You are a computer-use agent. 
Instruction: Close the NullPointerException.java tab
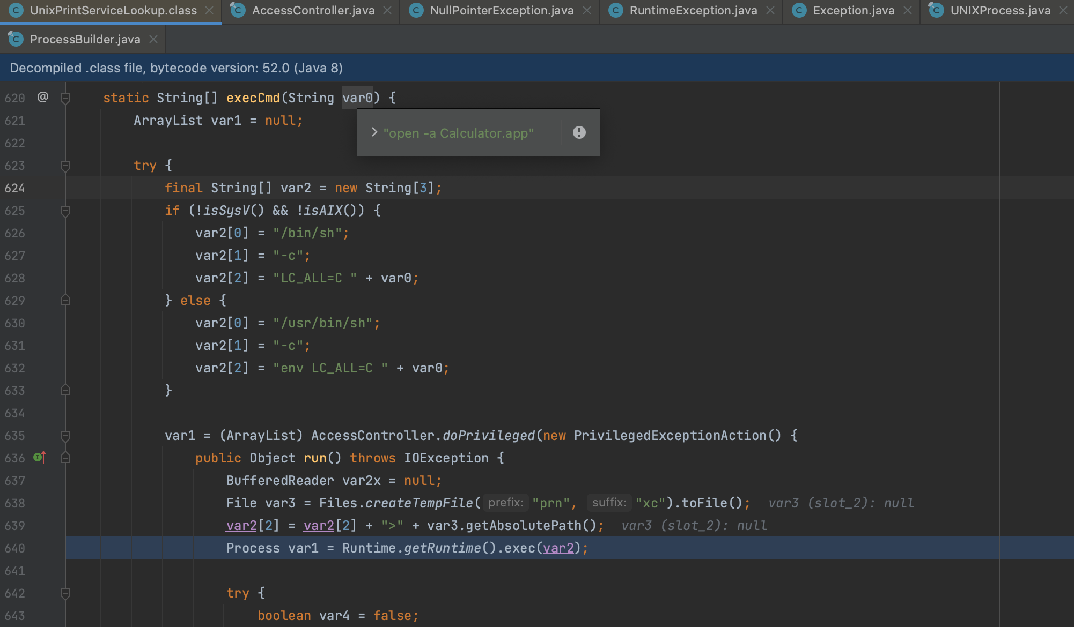pyautogui.click(x=587, y=11)
